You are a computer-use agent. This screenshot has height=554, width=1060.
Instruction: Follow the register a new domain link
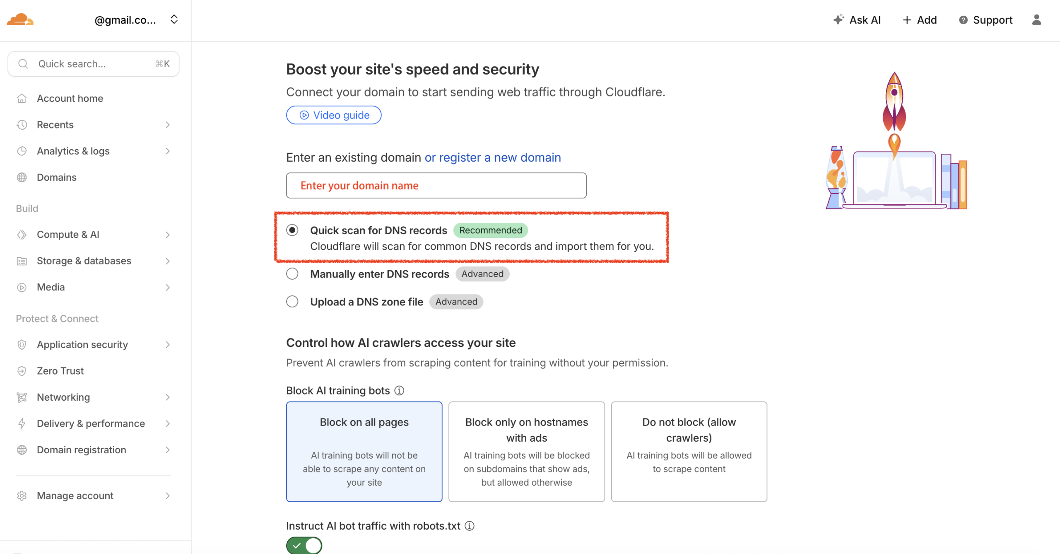[493, 157]
